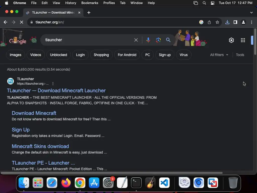Image resolution: width=257 pixels, height=193 pixels.
Task: Stop the page from loading
Action: tap(22, 22)
